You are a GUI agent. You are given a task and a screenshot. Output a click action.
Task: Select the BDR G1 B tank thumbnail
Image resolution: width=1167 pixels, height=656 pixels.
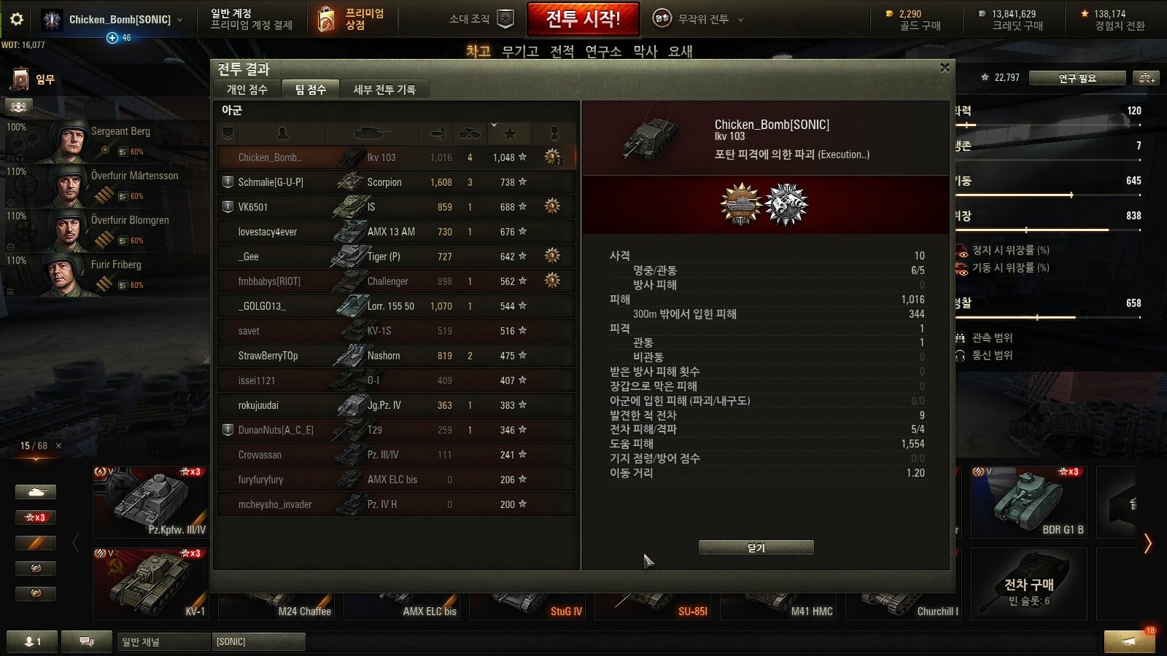[1029, 501]
